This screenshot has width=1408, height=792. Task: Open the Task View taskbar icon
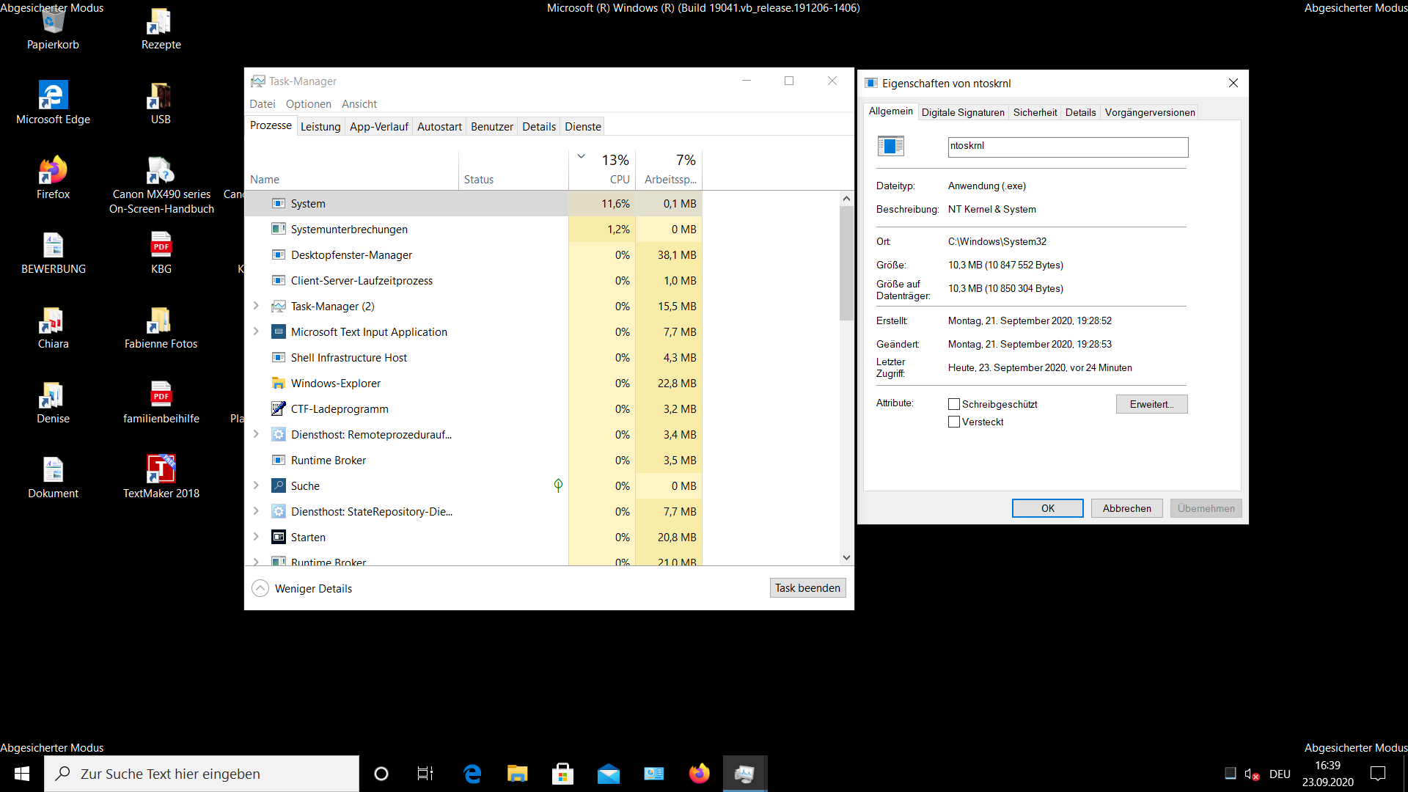pyautogui.click(x=425, y=774)
